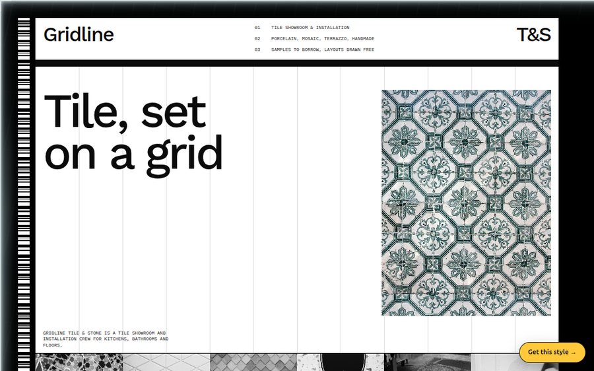Image resolution: width=594 pixels, height=371 pixels.
Task: Open the terrazzo with black oval thumbnail
Action: 341,362
